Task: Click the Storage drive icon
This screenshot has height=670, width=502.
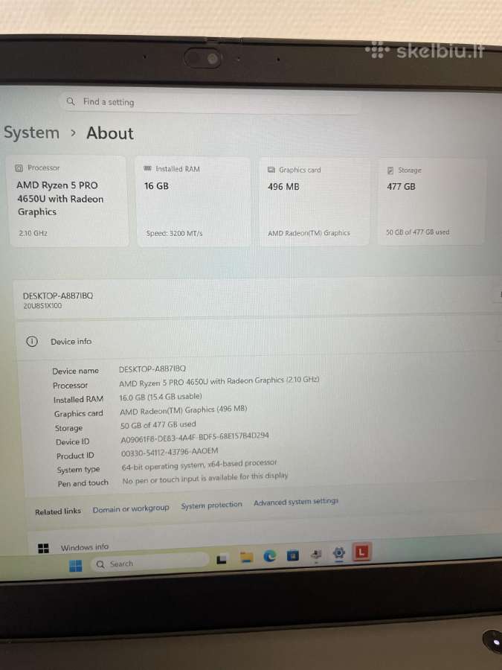Action: pyautogui.click(x=390, y=170)
